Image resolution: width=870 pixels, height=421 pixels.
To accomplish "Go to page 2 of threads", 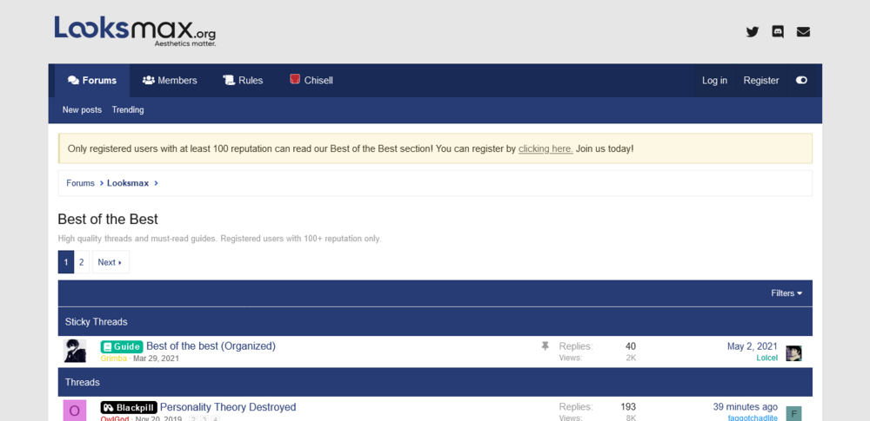I will click(82, 262).
